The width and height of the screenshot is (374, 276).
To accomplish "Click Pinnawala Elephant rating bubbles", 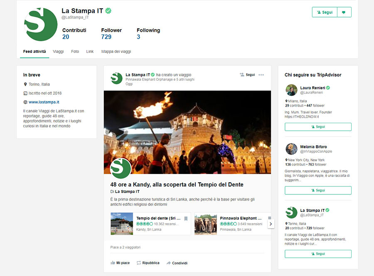I will point(228,224).
